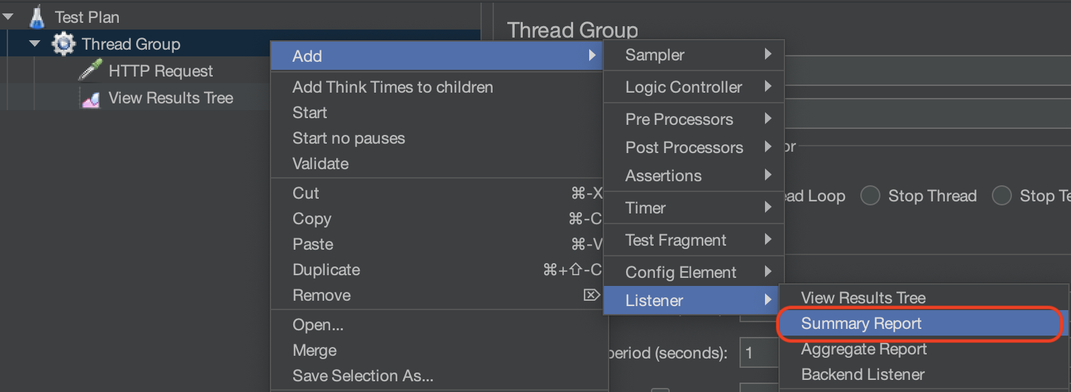1071x392 pixels.
Task: Click Add Think Times to children
Action: 393,87
